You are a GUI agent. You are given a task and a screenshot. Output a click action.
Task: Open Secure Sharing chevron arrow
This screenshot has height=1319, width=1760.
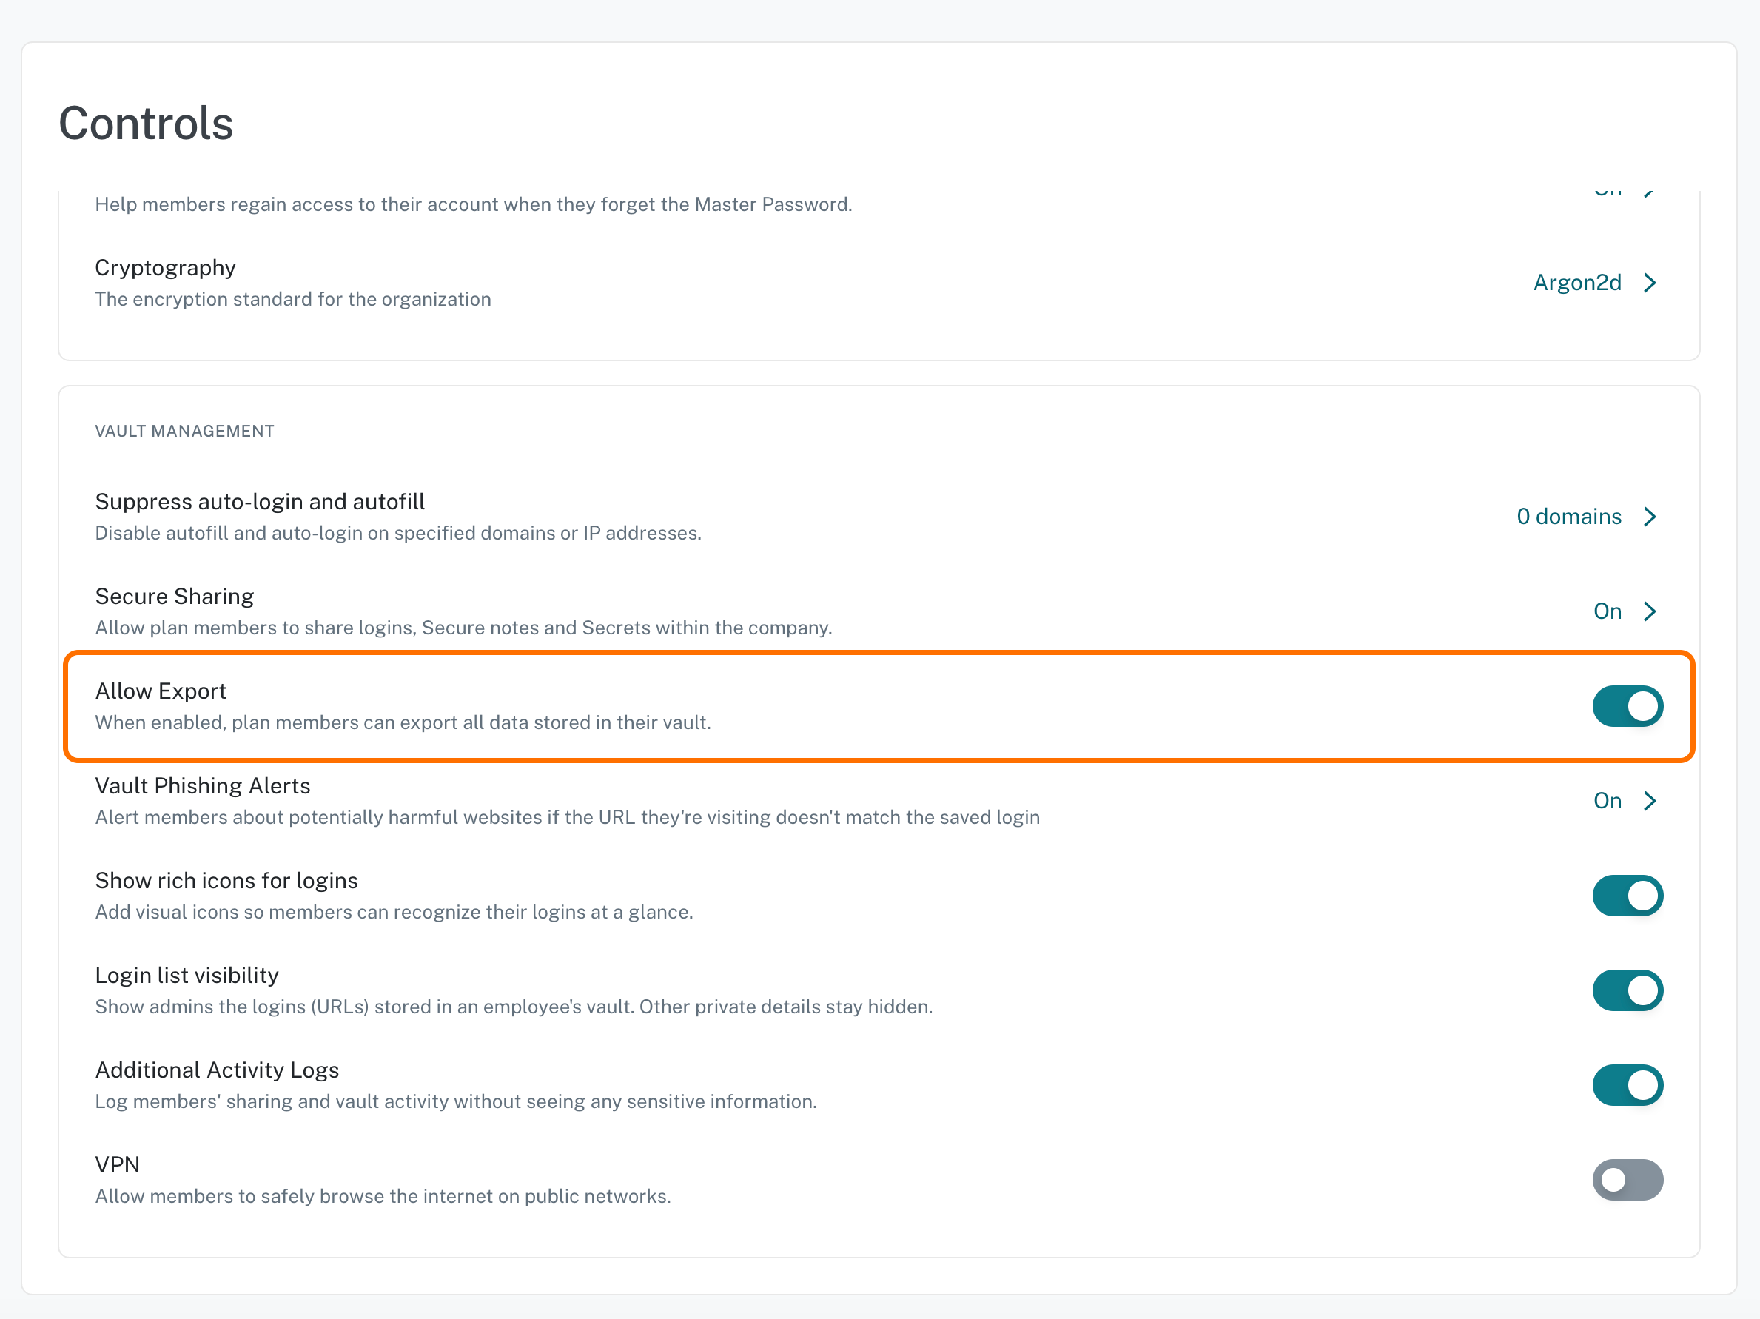(1650, 612)
